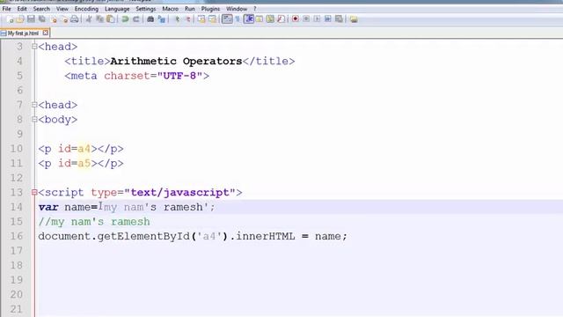
Task: Click the title text Arithmetic Operators
Action: pyautogui.click(x=176, y=61)
